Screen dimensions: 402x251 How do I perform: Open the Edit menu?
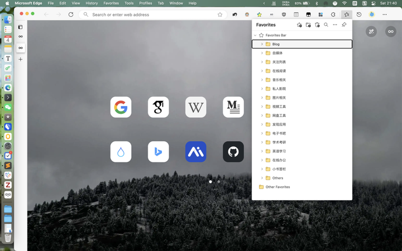coord(63,3)
